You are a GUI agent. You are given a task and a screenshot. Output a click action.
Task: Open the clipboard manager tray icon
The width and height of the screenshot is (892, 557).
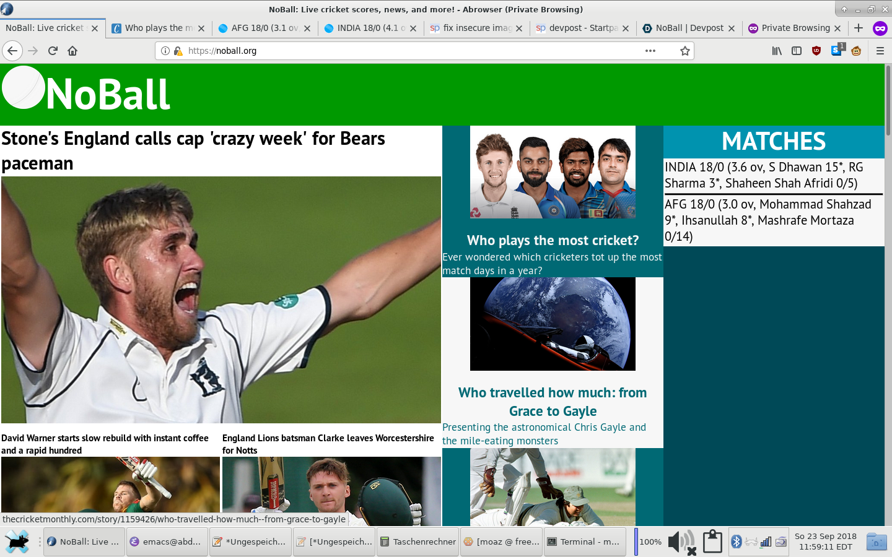712,542
